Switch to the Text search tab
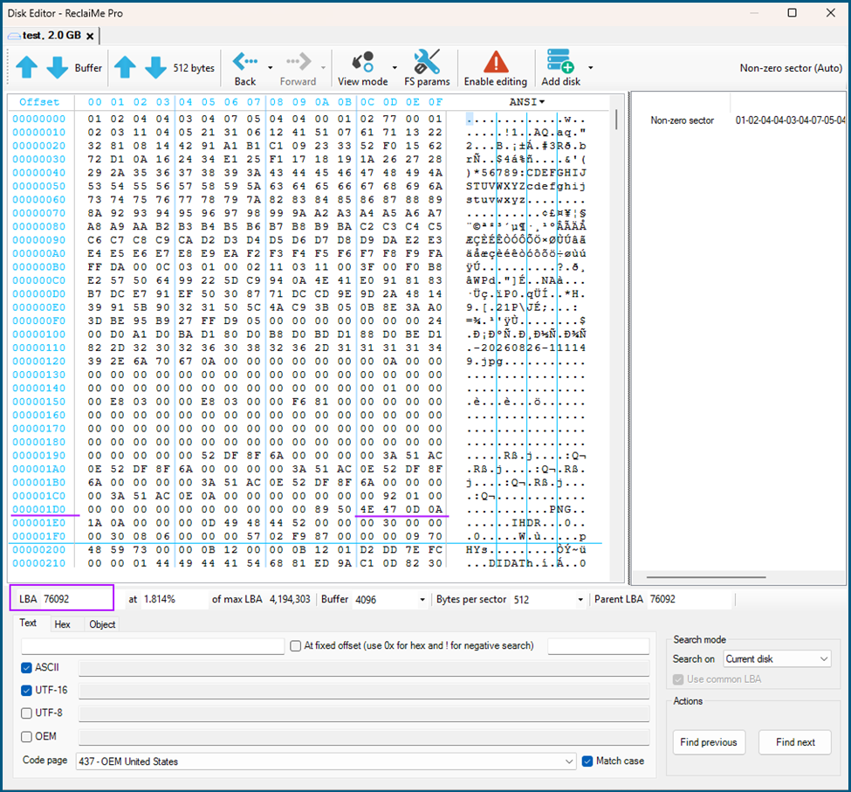 (28, 623)
